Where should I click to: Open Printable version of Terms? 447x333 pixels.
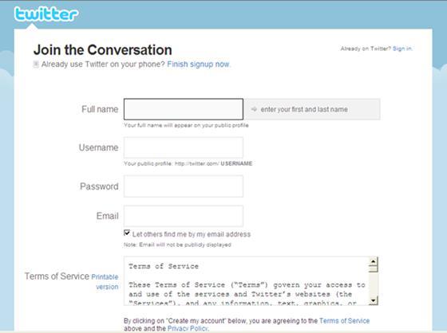(x=106, y=281)
